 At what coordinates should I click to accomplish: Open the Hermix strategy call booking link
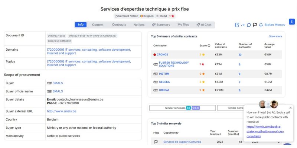[x=265, y=131]
